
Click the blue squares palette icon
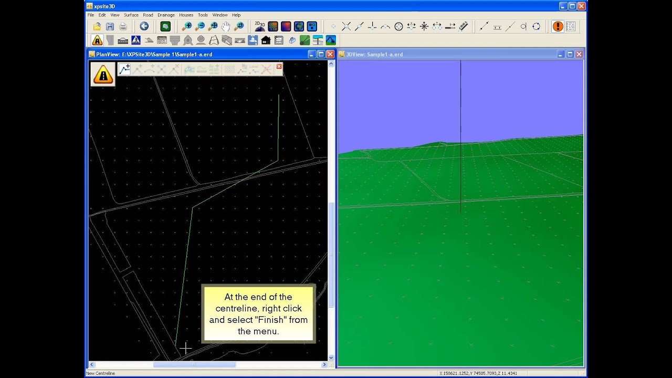tap(312, 26)
